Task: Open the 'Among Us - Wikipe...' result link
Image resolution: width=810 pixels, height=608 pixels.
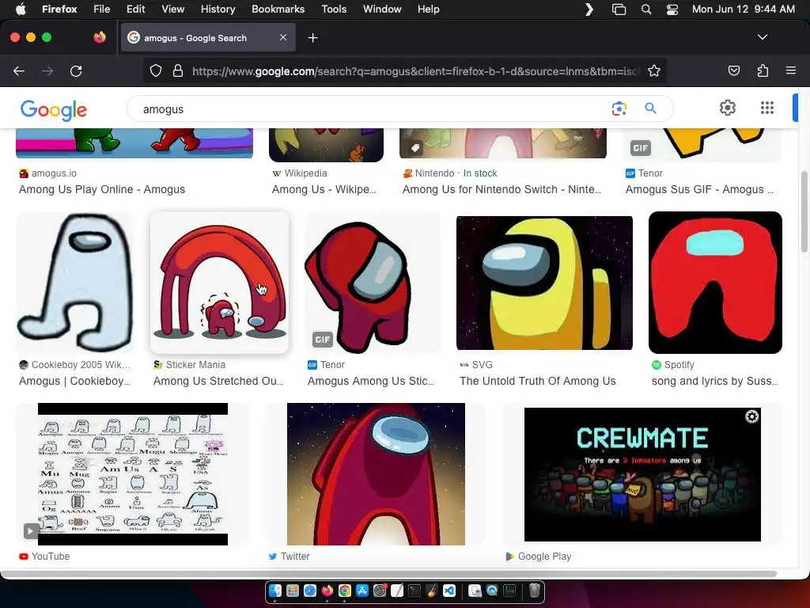Action: (324, 189)
